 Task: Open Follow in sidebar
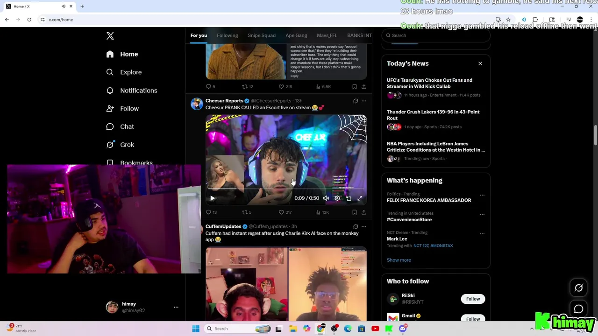point(122,109)
